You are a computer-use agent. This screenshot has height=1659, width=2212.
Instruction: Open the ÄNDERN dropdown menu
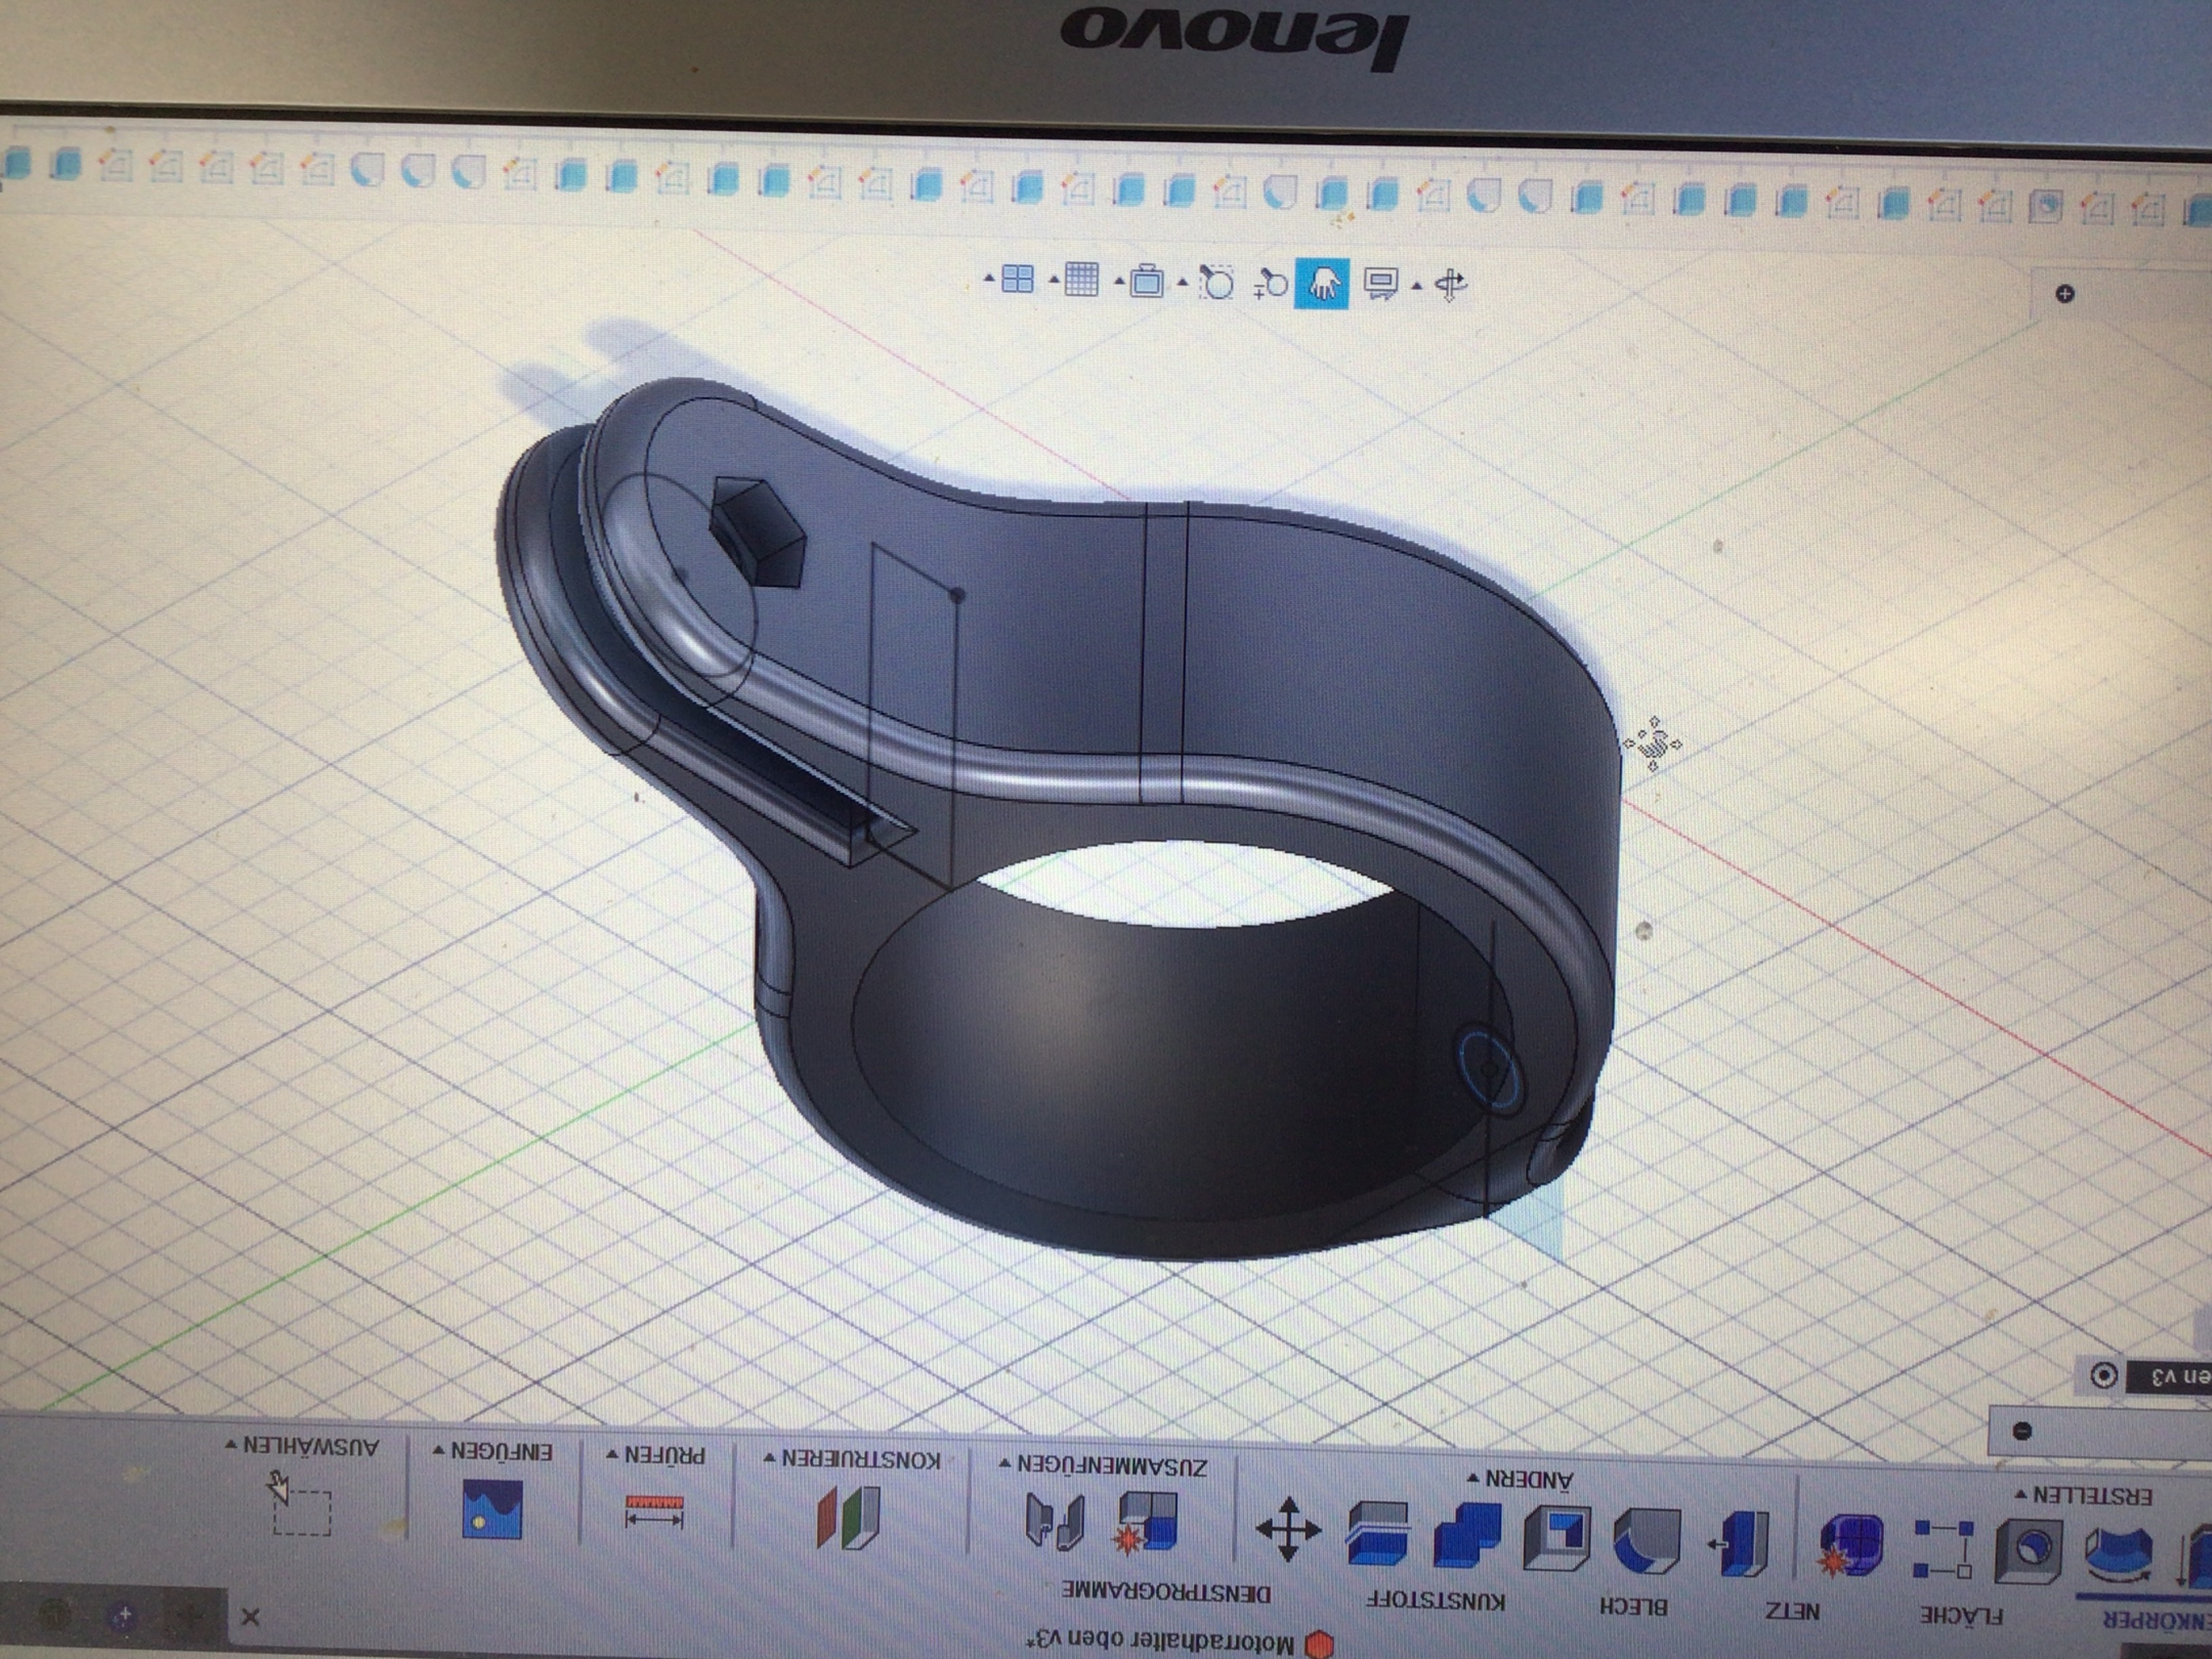pyautogui.click(x=1520, y=1478)
